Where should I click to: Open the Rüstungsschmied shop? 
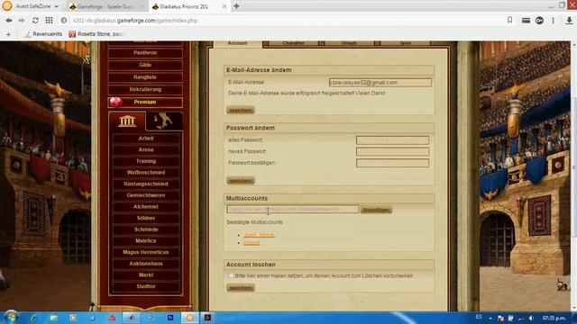(x=146, y=184)
